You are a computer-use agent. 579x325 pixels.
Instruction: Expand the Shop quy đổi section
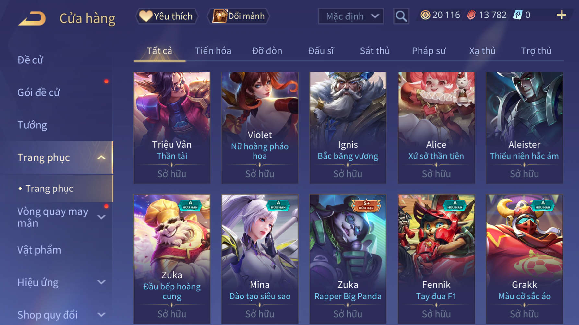tap(101, 315)
